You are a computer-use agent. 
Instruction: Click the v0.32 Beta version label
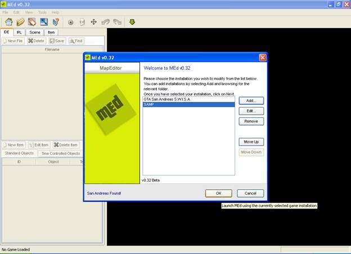click(151, 180)
